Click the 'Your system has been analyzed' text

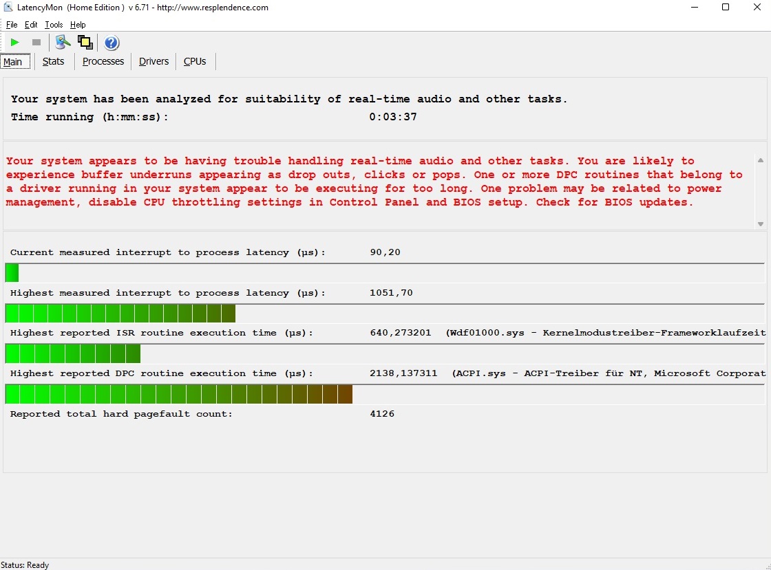289,99
